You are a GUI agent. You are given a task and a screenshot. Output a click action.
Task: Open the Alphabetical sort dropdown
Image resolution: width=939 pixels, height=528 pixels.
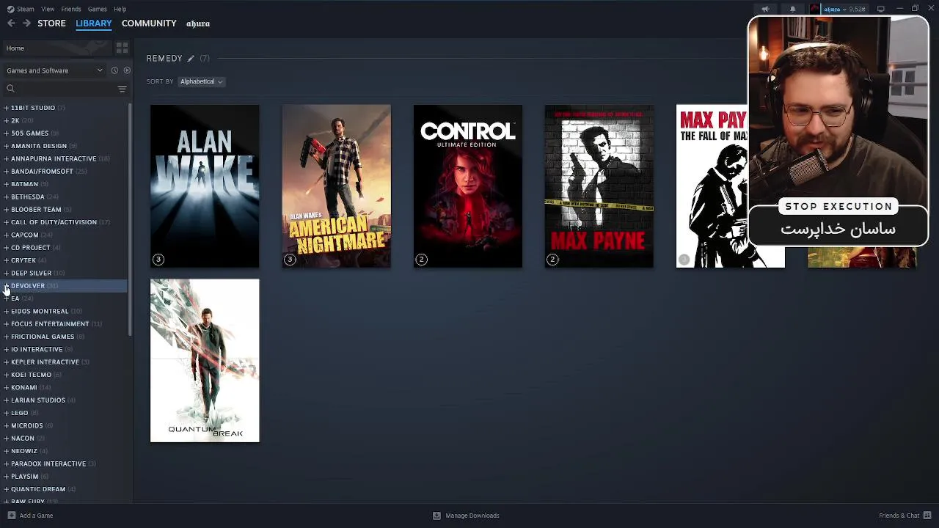coord(201,81)
